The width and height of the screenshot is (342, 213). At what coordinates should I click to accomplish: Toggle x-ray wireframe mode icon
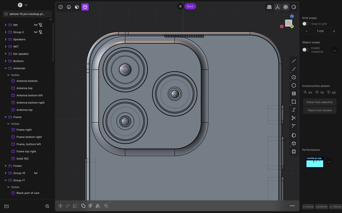285,7
